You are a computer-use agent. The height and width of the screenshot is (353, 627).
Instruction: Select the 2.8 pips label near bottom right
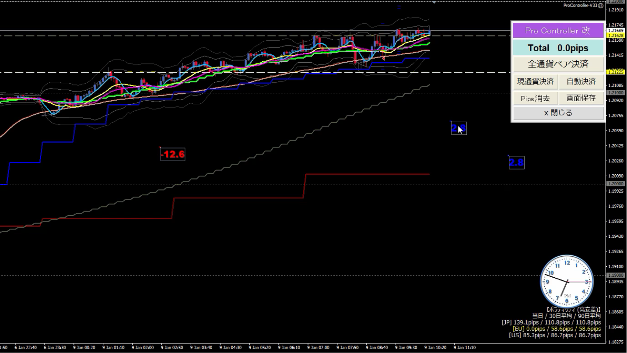coord(516,163)
